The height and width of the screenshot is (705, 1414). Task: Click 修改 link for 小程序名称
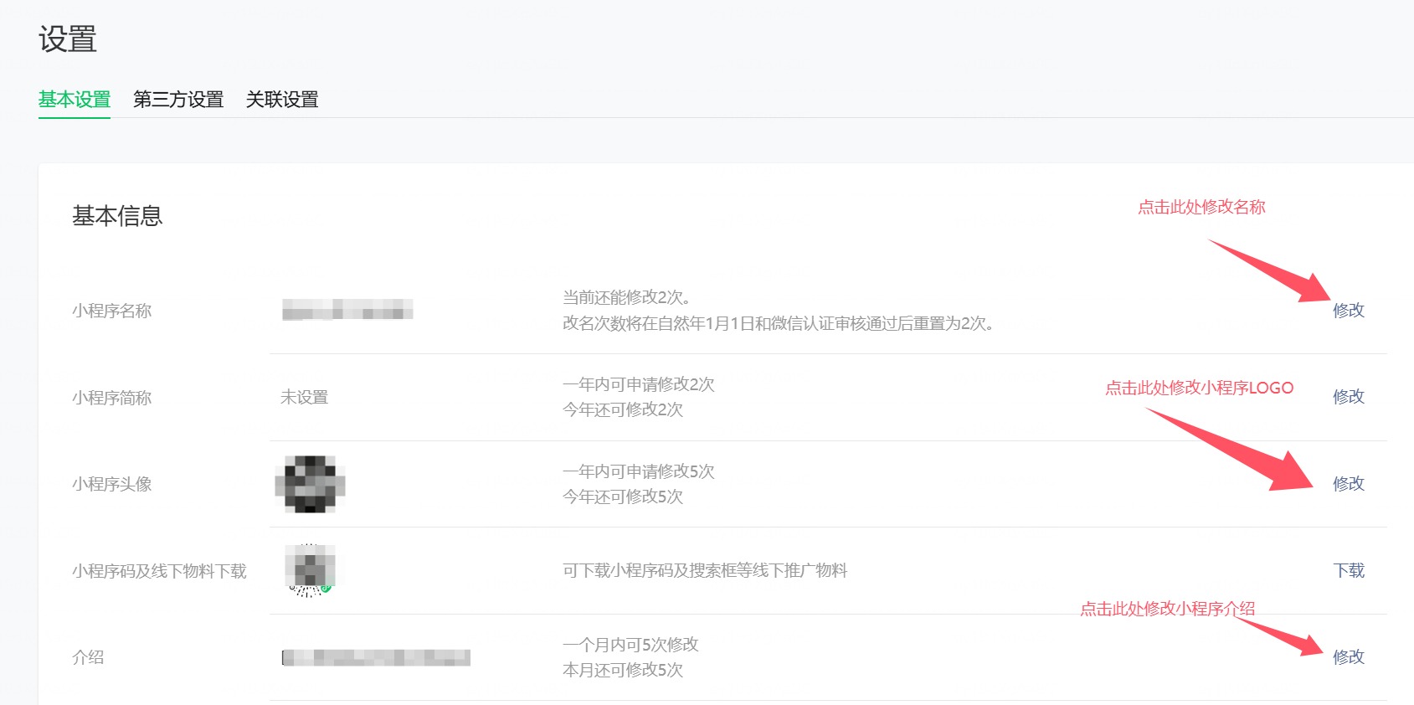1348,311
